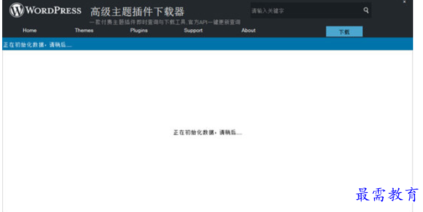This screenshot has height=212, width=423.
Task: Click the status bar text 正在初始化数据
Action: point(37,45)
